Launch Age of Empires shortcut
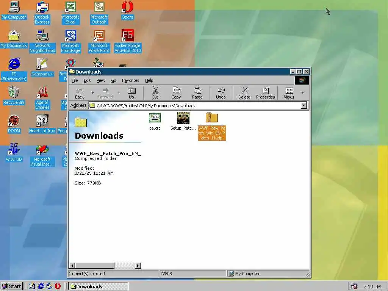 [x=42, y=98]
